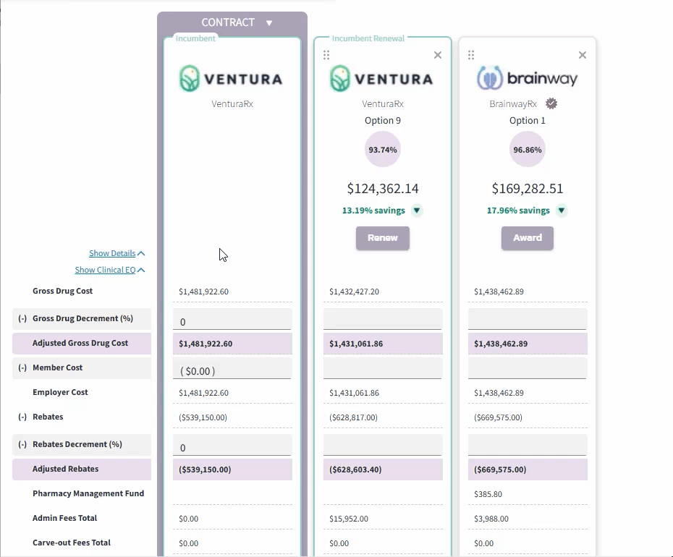Click the BrainwayRx vendor name
Screen dimensions: 673x557
click(x=513, y=104)
